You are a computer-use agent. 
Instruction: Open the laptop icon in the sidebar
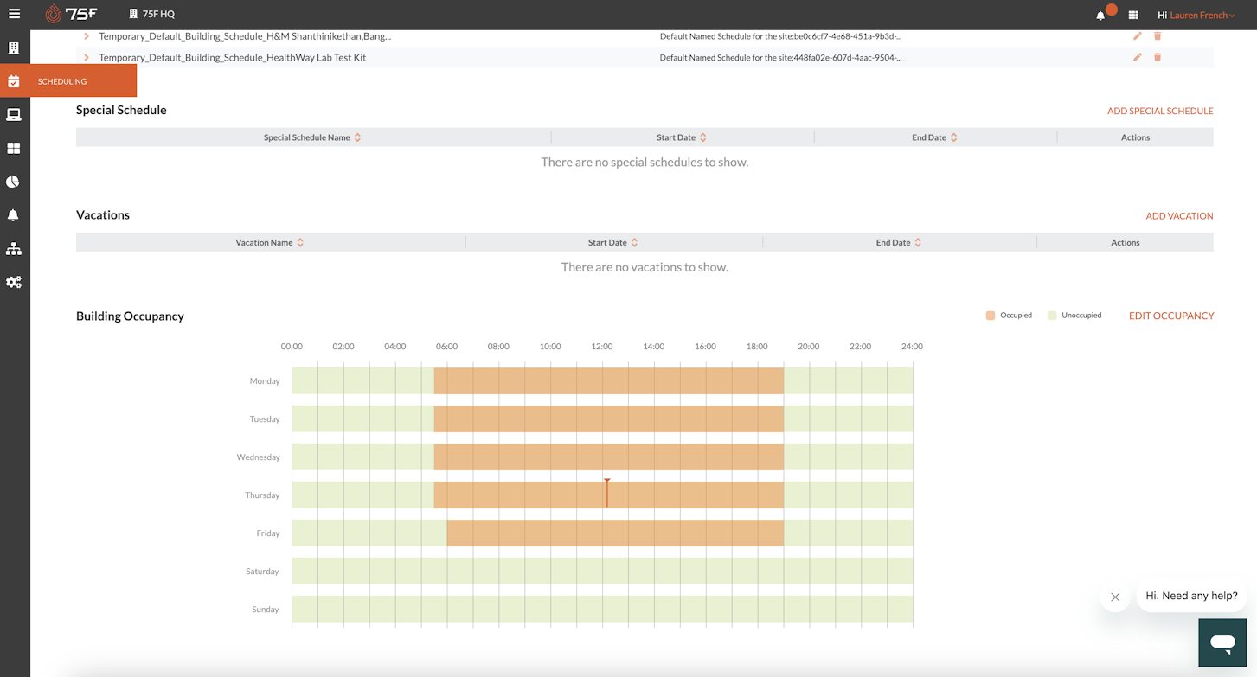14,115
